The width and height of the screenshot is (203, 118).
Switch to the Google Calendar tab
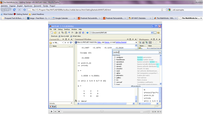(x=64, y=18)
